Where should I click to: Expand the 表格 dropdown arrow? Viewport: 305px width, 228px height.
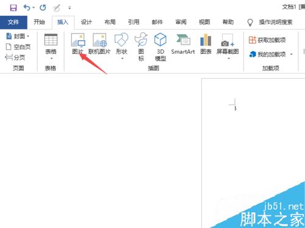(x=51, y=59)
